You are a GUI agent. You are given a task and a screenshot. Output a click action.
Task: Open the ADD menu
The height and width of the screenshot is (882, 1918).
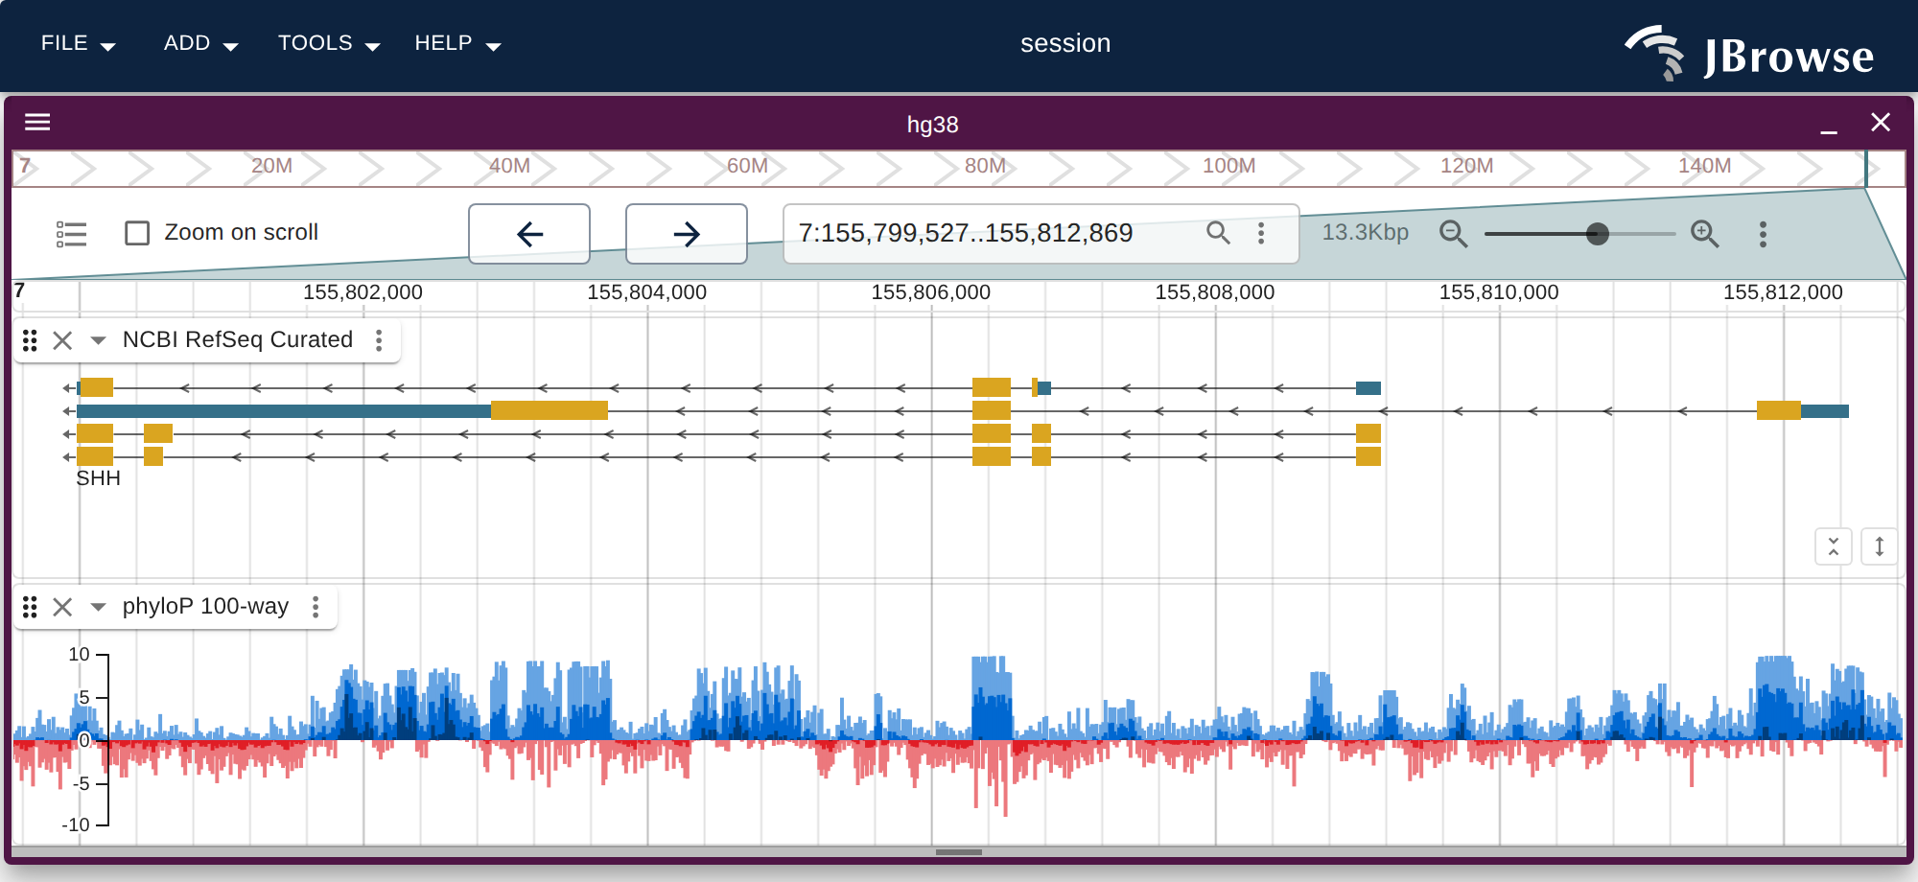(200, 44)
